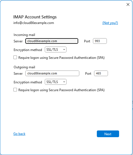Viewport: 133px width, 155px height.
Task: Click the outgoing "Require logon using Secure Password Authentication" label
Action: tap(61, 90)
